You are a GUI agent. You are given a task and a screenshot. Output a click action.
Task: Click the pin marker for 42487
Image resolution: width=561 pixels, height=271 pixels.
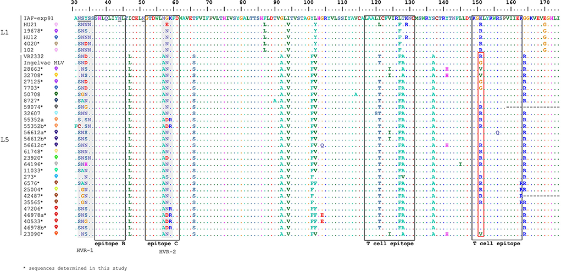point(56,196)
